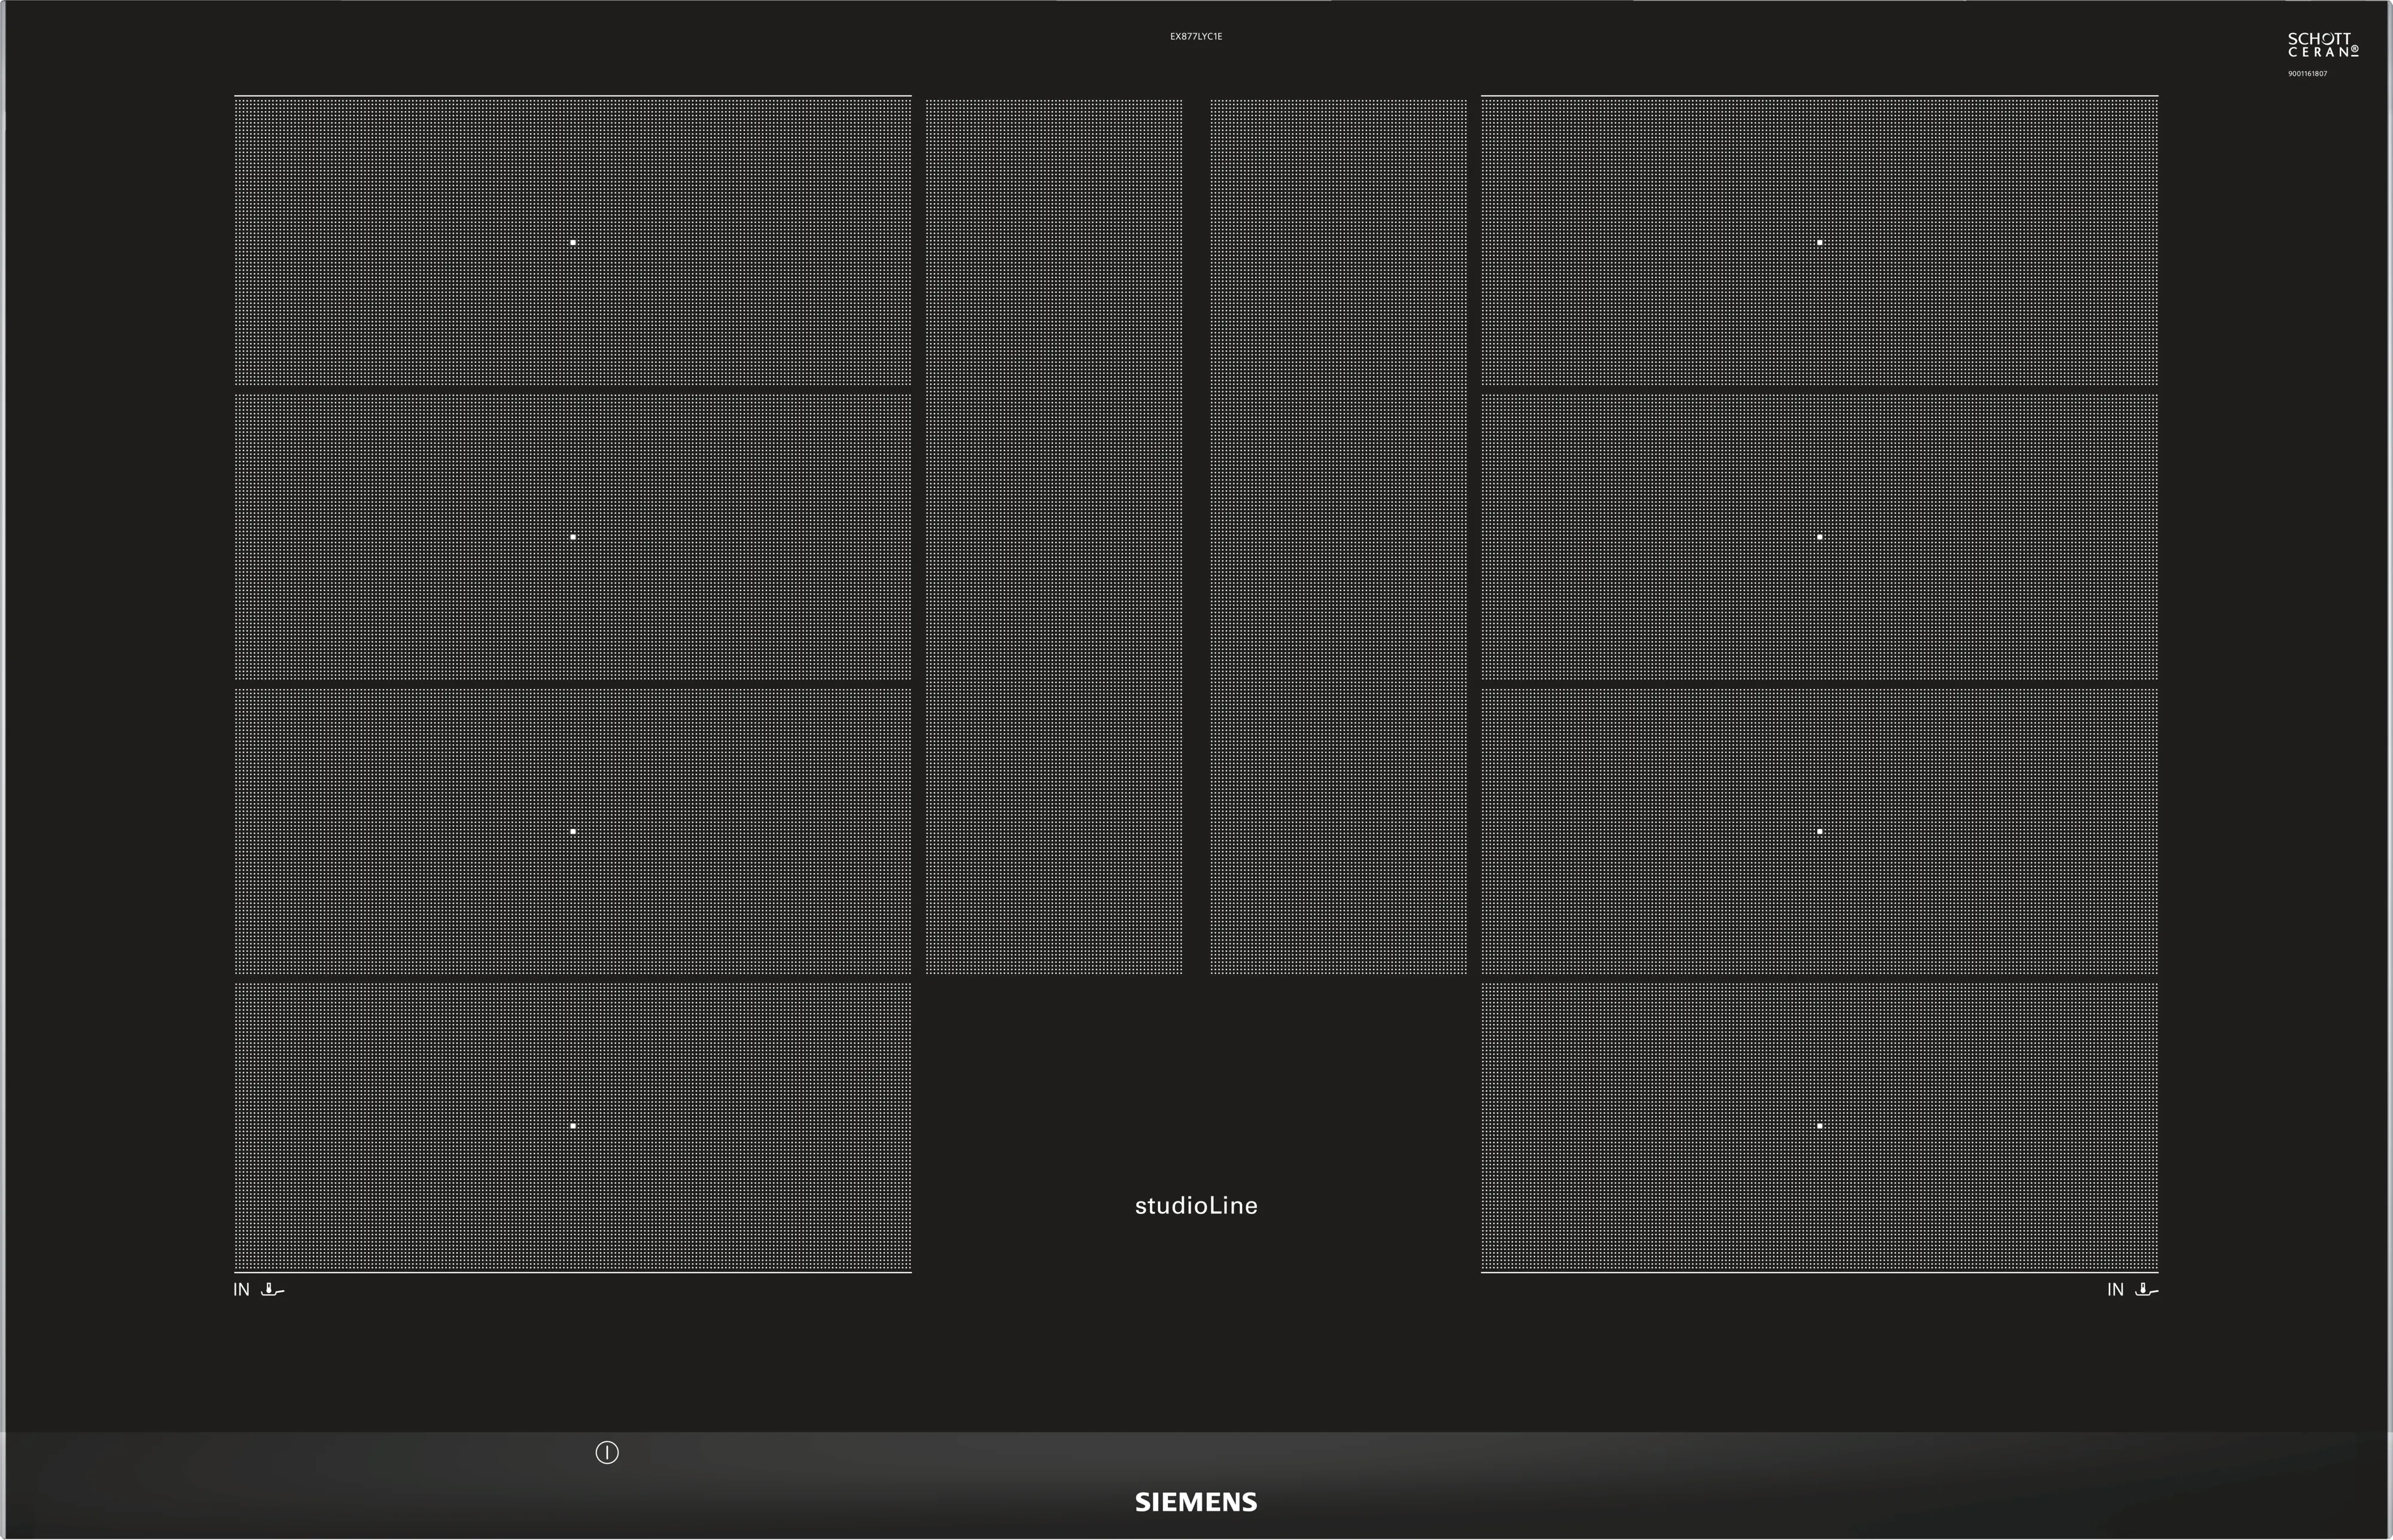Tap the left frying sensor pan icon
2393x1540 pixels.
click(272, 1290)
